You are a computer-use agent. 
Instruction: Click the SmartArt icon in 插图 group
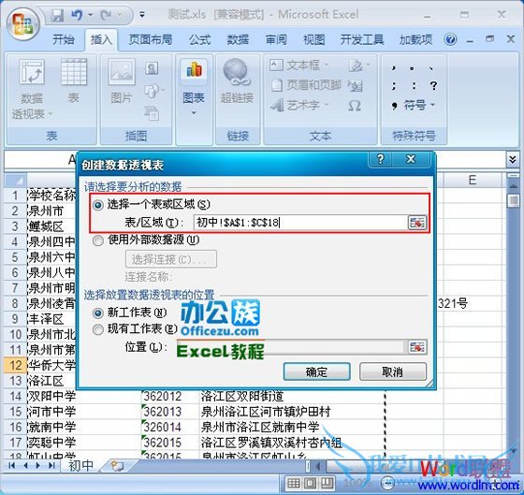click(152, 112)
